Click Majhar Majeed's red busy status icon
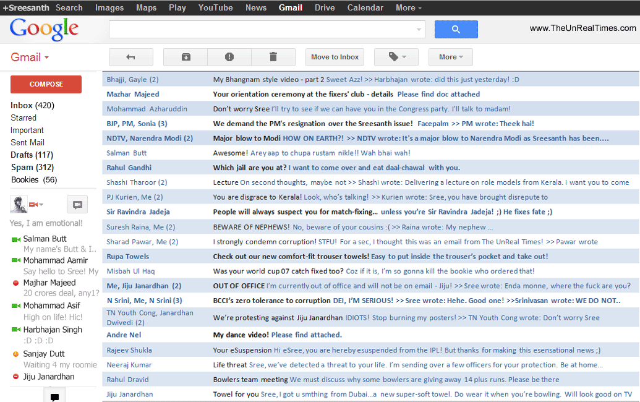Viewport: 640px width, 402px height. 15,283
